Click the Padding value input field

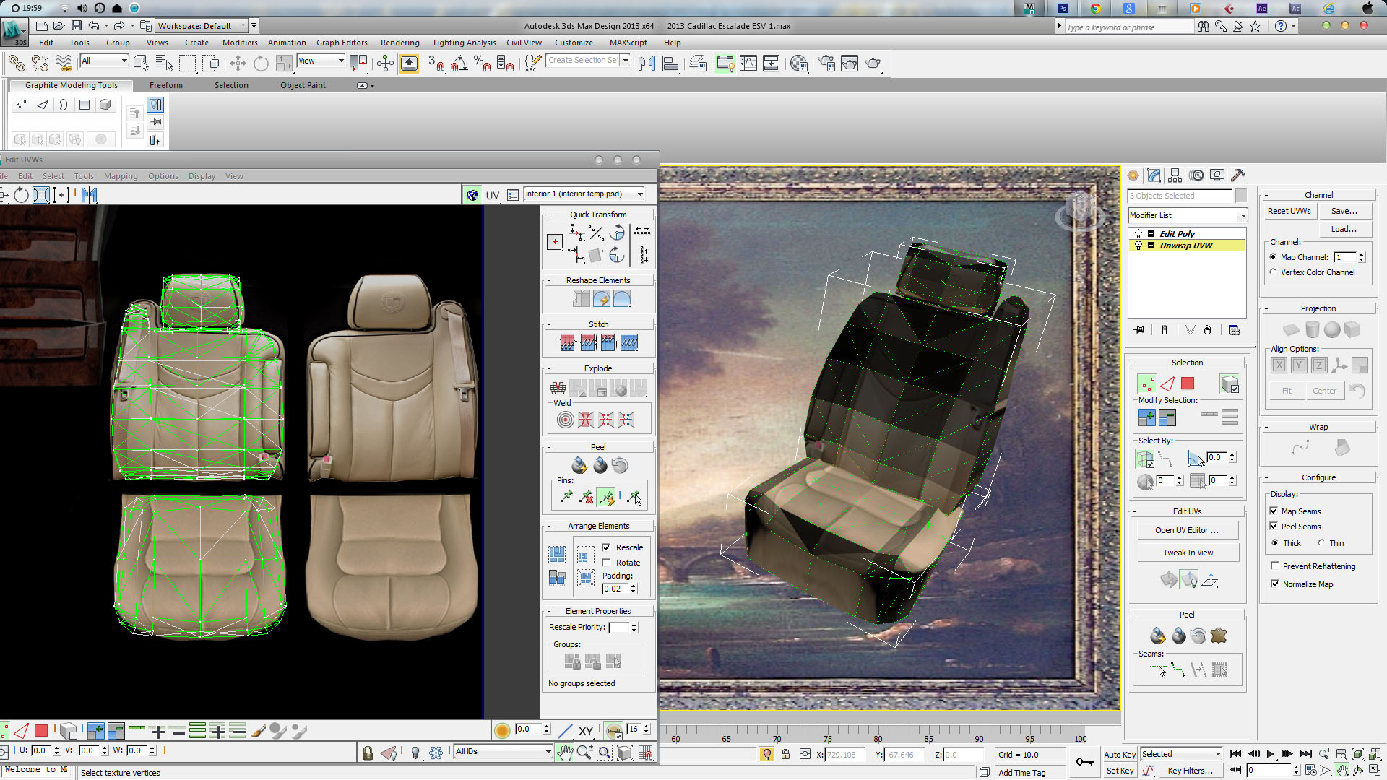(x=615, y=589)
